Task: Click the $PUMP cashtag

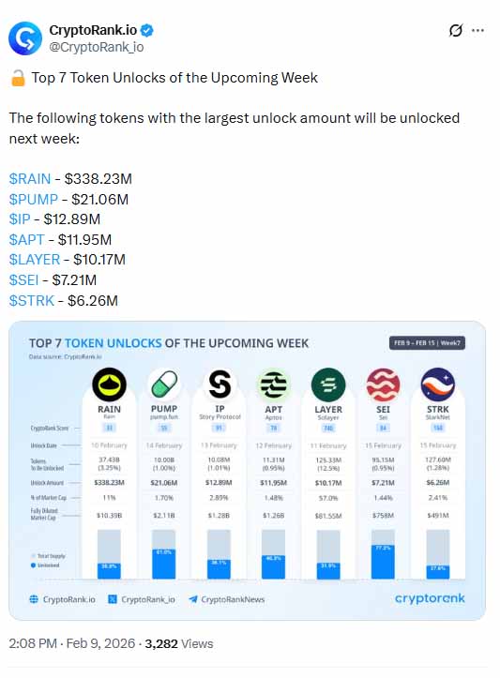Action: tap(34, 200)
